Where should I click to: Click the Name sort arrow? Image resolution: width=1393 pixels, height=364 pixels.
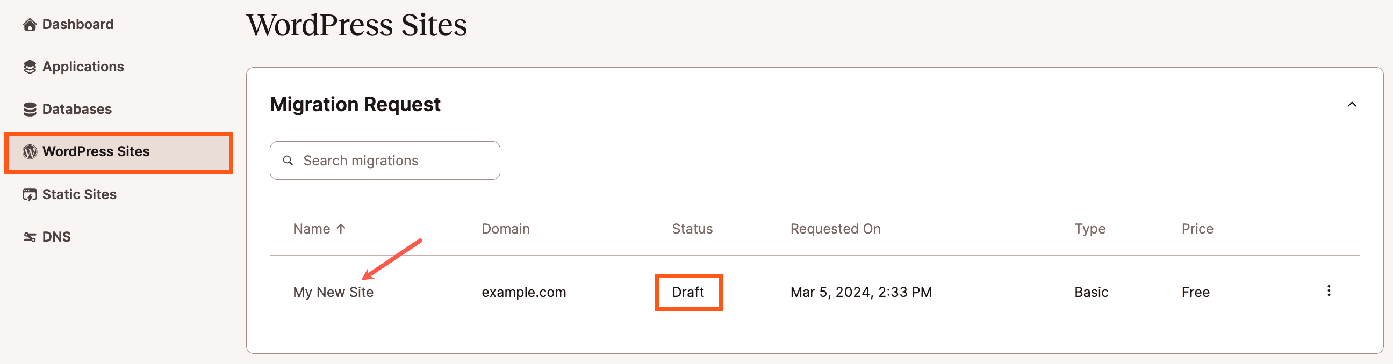(341, 229)
